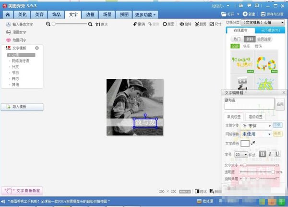Click the 1:1 原大 button
This screenshot has width=288, height=207.
pos(101,24)
